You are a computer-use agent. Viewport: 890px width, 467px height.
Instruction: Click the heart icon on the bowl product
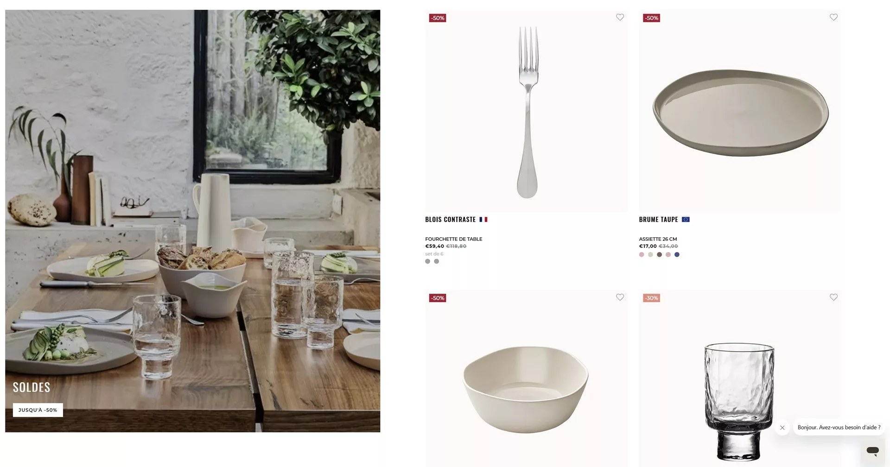coord(620,297)
